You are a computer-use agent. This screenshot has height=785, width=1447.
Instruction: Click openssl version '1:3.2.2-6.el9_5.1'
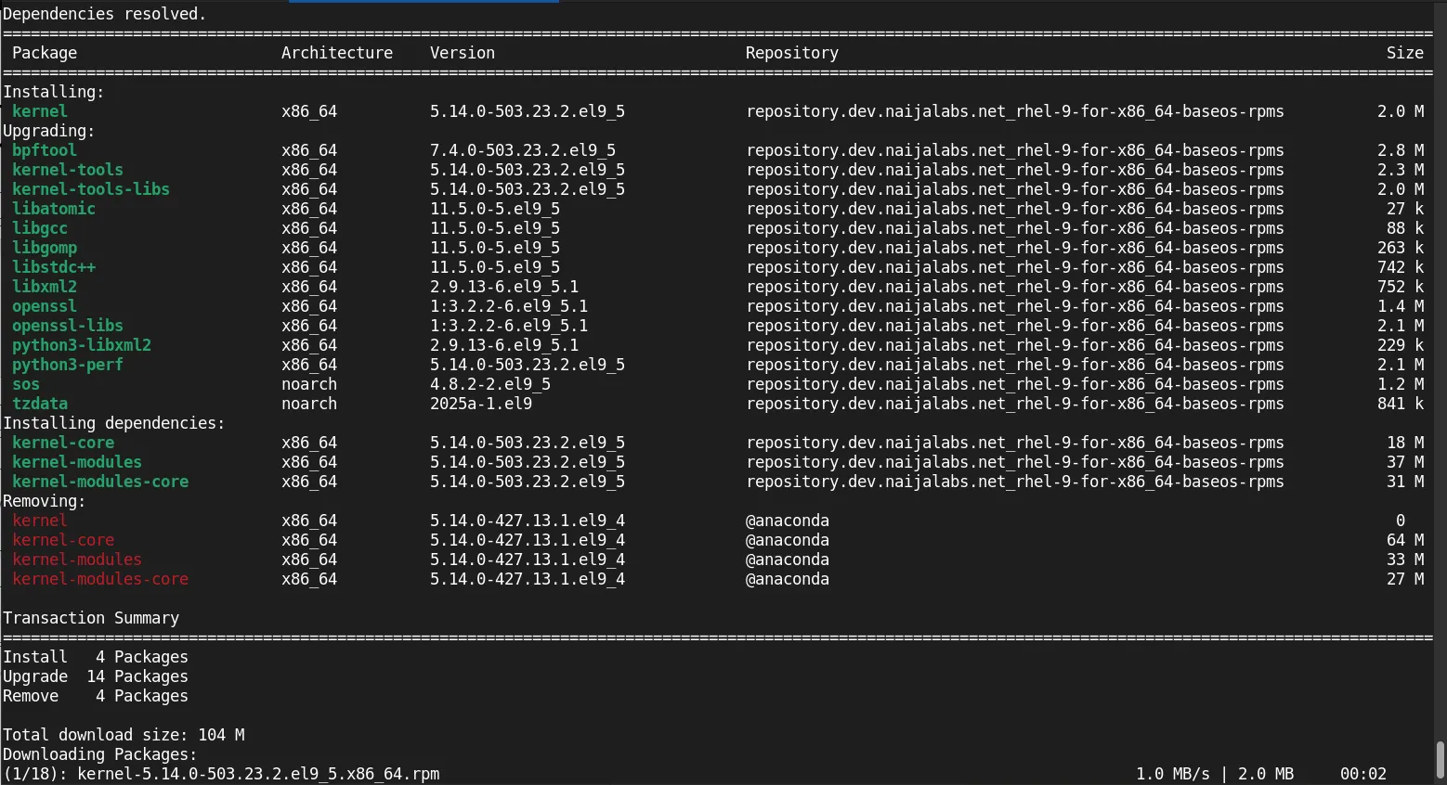point(509,306)
